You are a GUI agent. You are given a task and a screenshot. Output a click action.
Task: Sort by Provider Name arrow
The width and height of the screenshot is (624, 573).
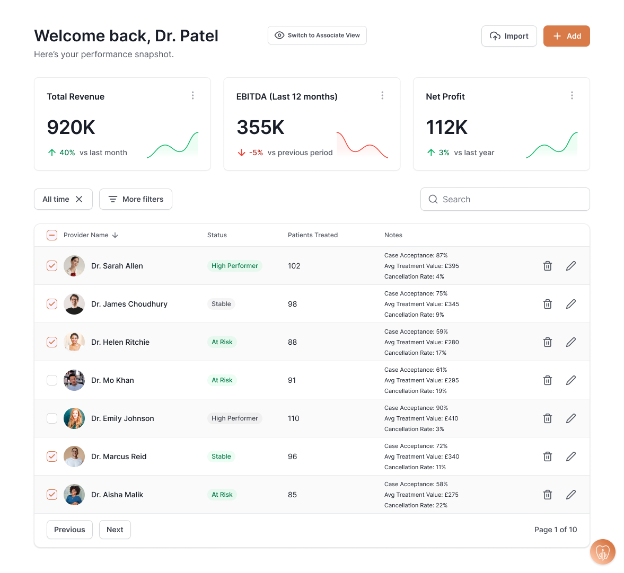115,235
